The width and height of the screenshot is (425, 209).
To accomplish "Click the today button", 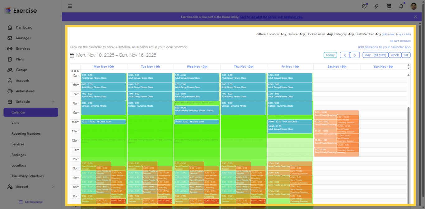I will click(330, 55).
